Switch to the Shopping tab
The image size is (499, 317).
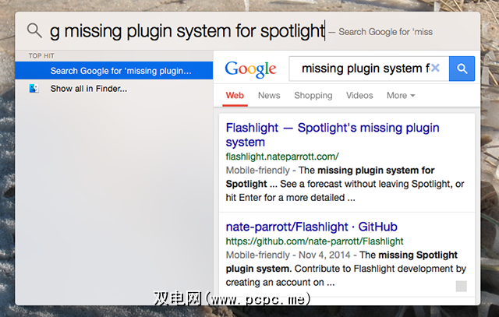313,96
